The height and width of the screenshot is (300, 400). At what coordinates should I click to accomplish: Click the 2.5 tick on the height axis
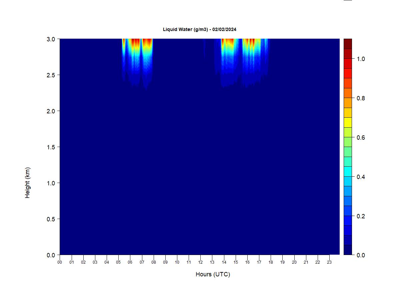click(51, 75)
